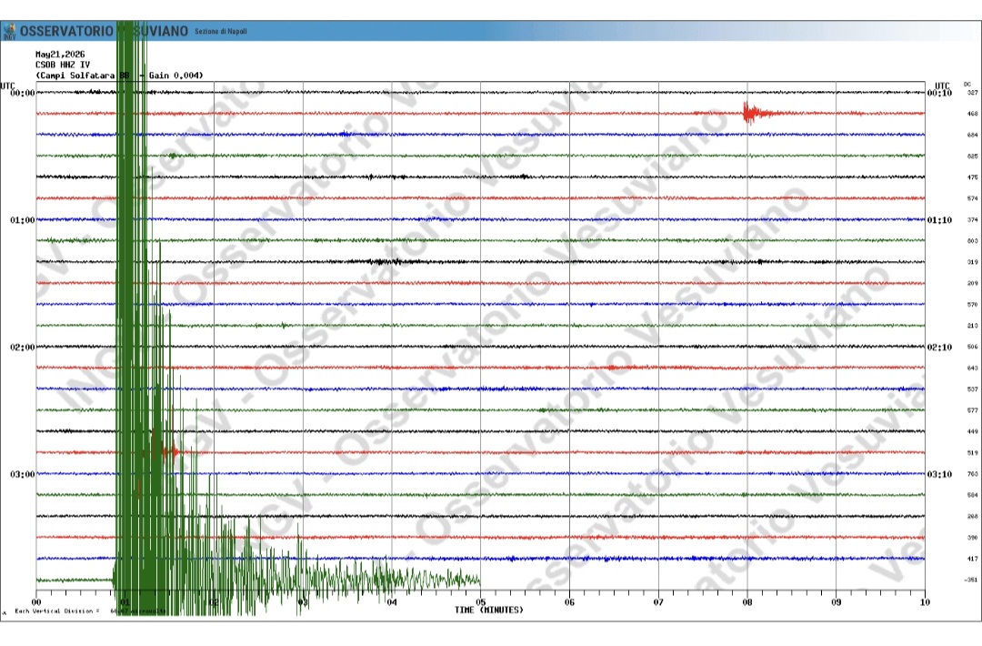Screen dimensions: 982x646
Task: Click the 'DC' column header
Action: [967, 85]
